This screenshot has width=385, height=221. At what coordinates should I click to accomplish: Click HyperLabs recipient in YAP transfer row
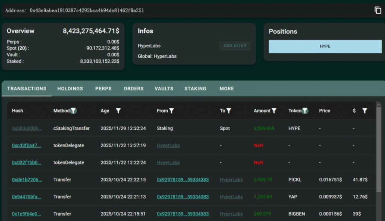[x=231, y=197]
